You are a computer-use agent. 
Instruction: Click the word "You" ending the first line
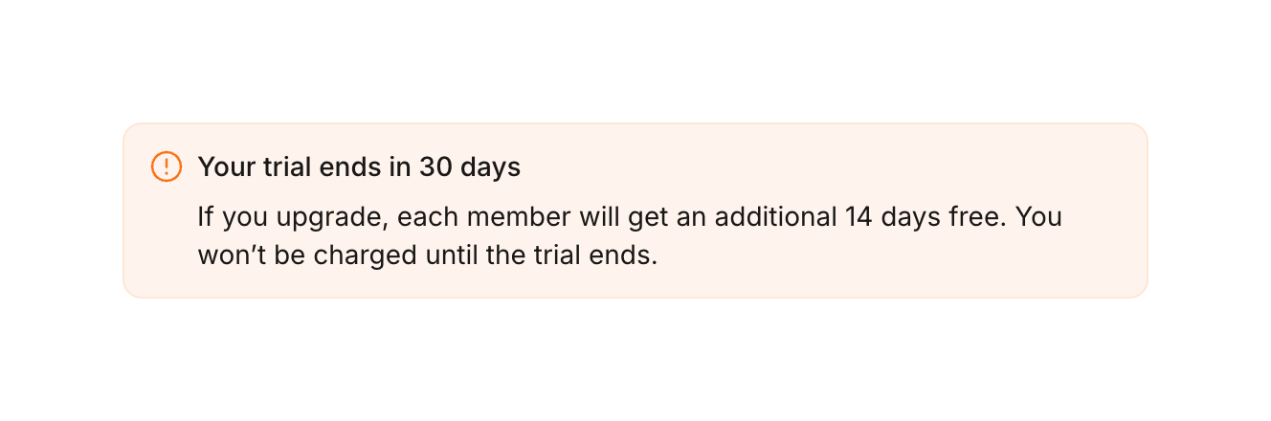pos(1038,217)
